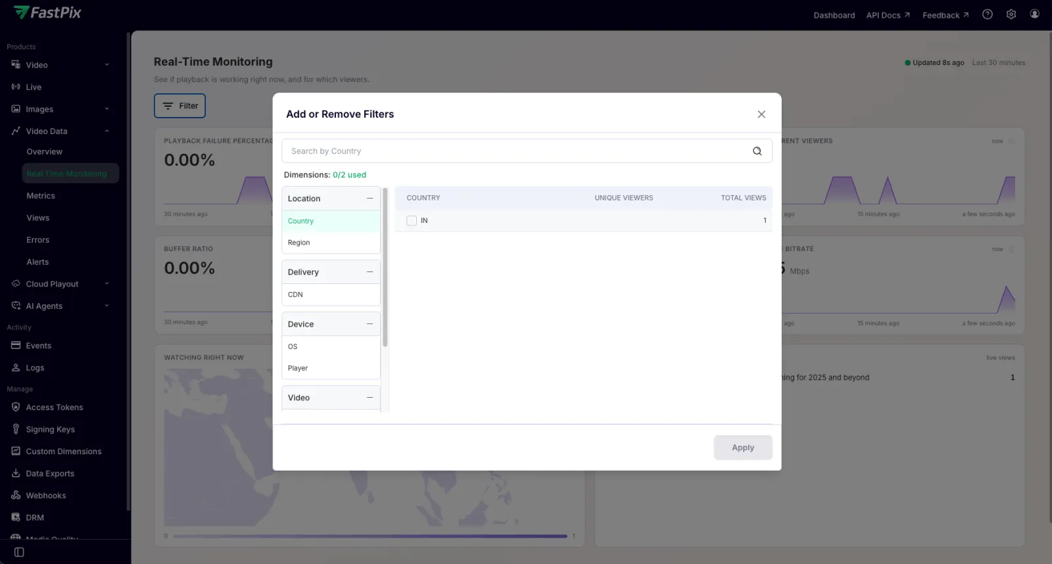Viewport: 1052px width, 564px height.
Task: Click the Events sidebar icon
Action: [16, 346]
